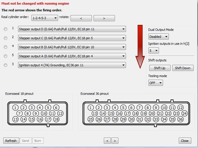Click the 'Econoseal 18 pinout' label
Viewport: 198px width, 148px height.
(x=19, y=94)
